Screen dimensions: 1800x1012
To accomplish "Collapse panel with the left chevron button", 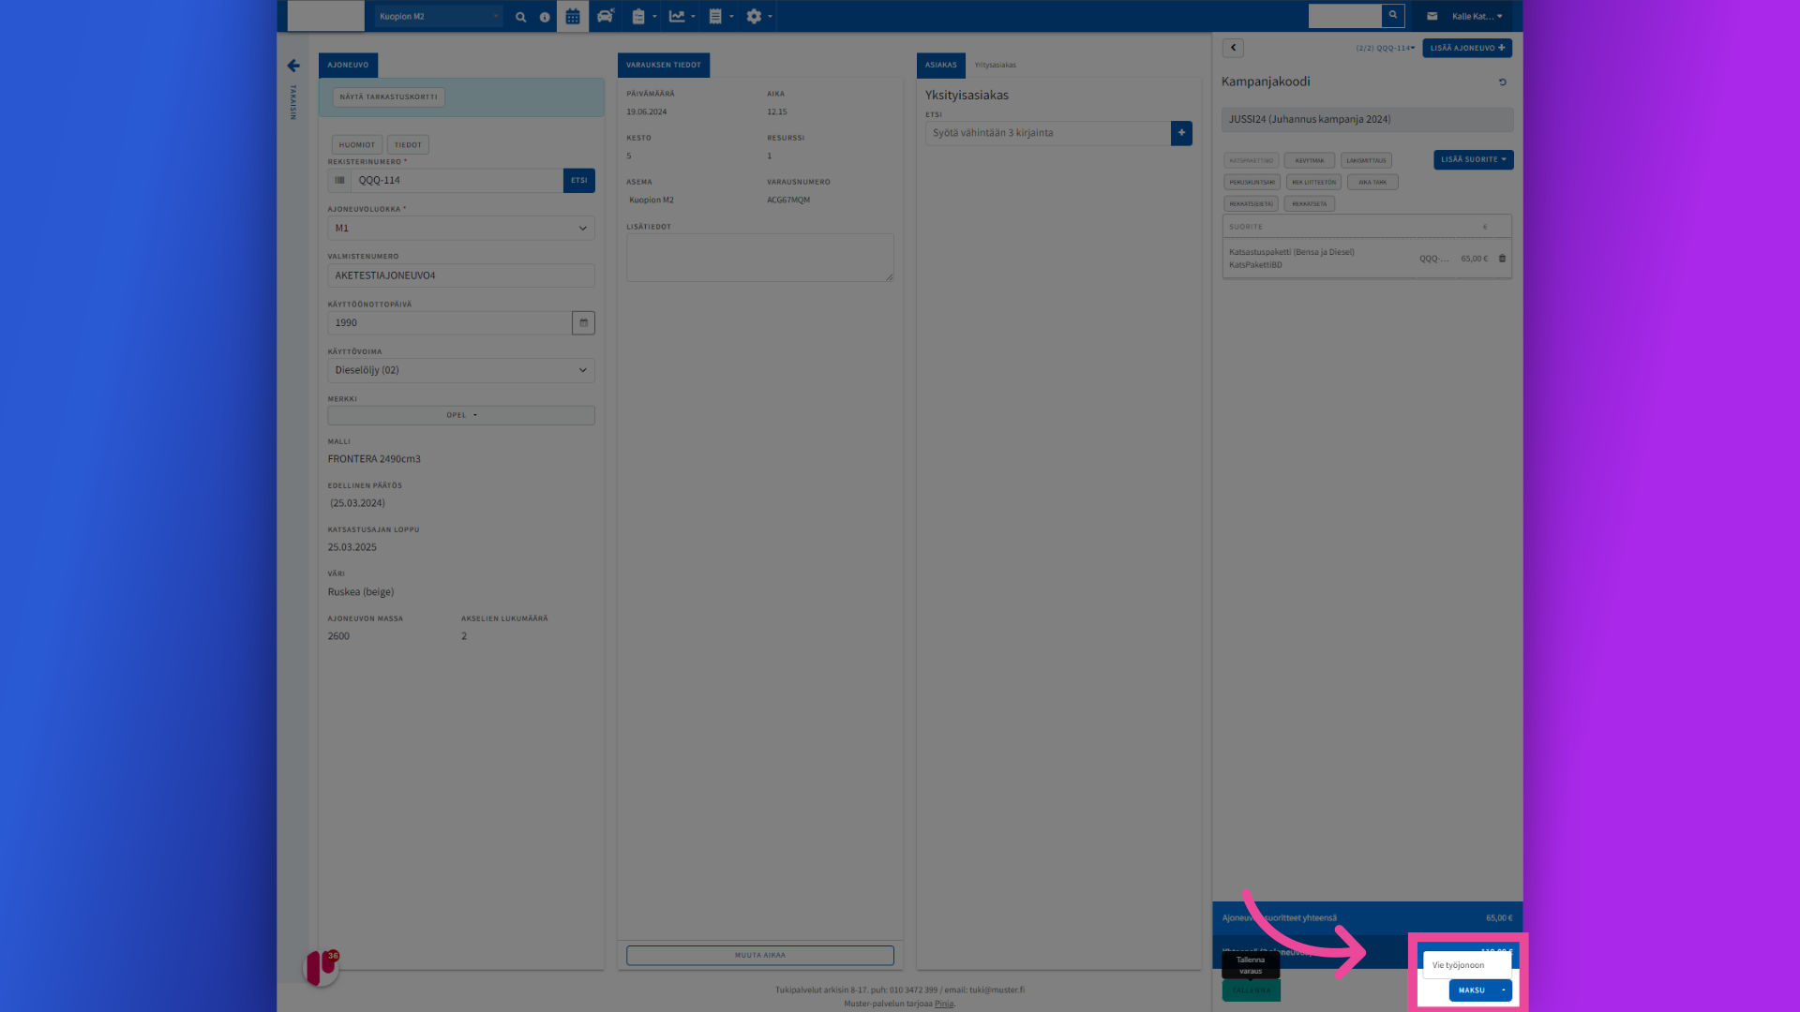I will pos(1233,48).
